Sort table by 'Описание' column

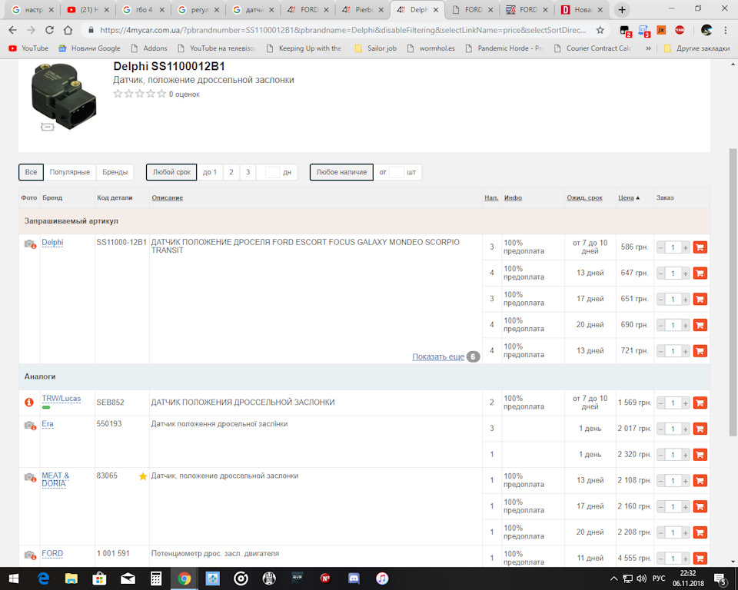pyautogui.click(x=167, y=197)
